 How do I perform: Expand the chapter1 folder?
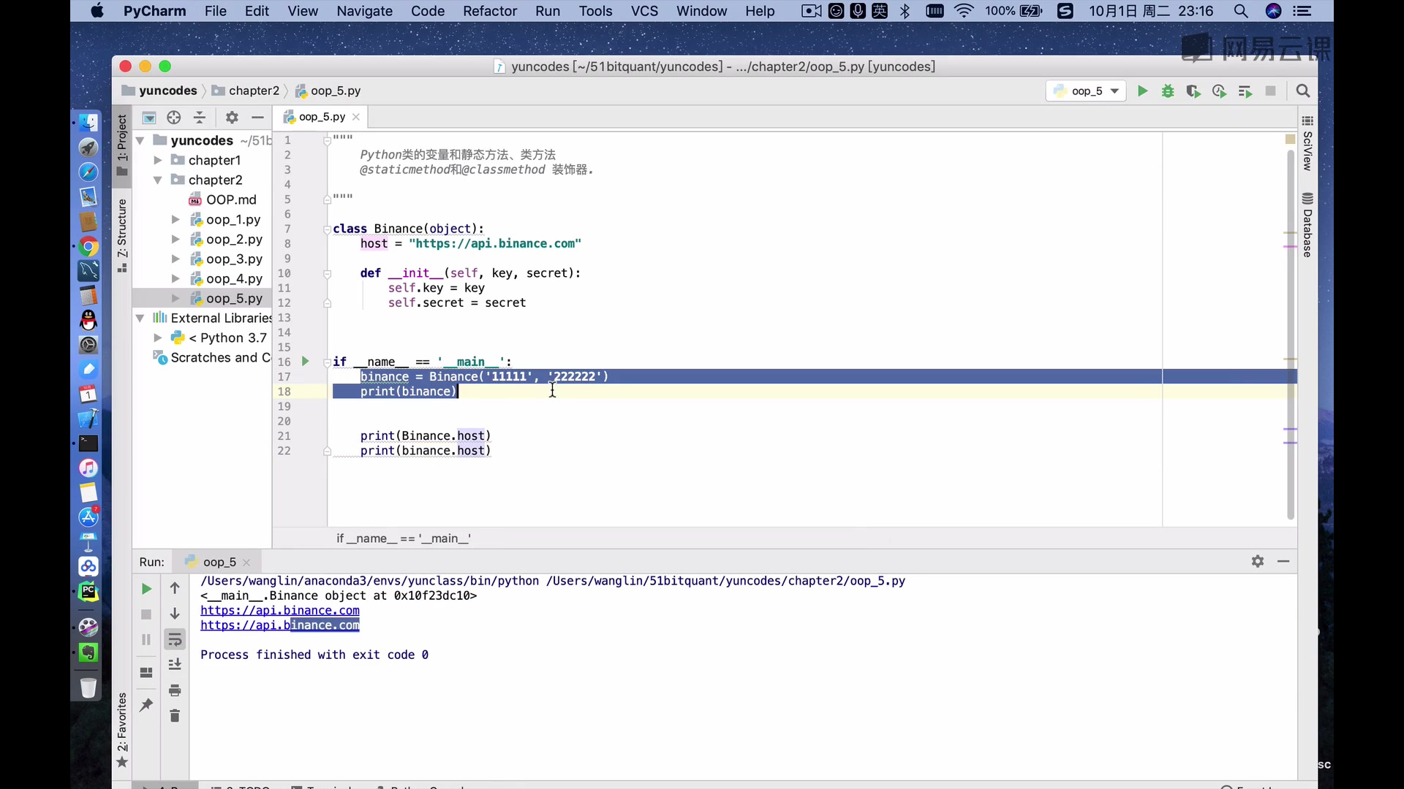click(x=157, y=160)
